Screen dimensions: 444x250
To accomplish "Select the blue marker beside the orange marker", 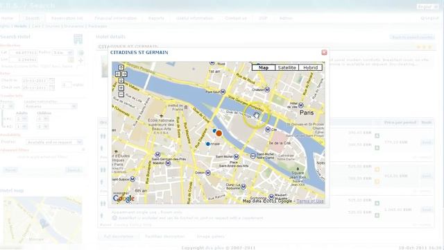I will pos(214,131).
